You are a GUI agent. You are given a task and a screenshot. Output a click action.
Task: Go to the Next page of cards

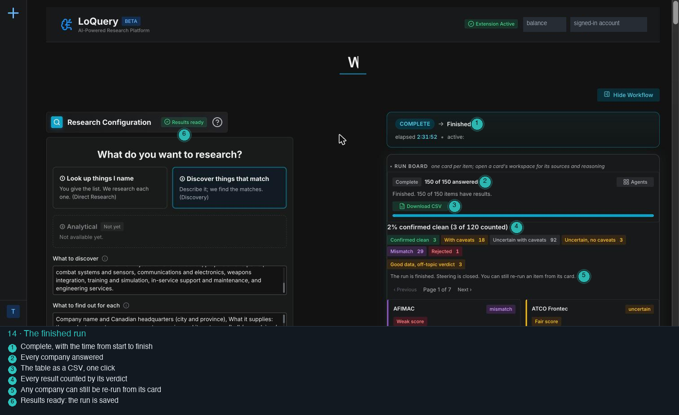click(464, 290)
